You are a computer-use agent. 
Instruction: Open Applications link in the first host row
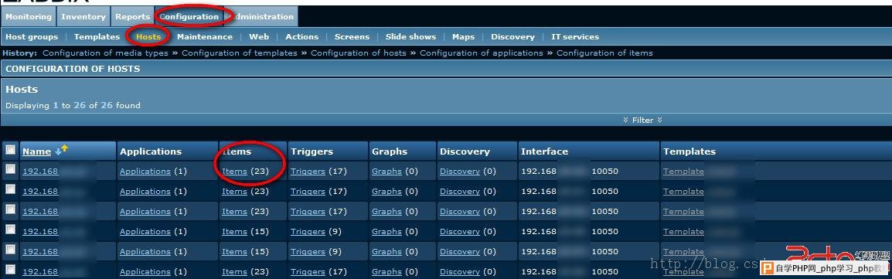tap(145, 171)
